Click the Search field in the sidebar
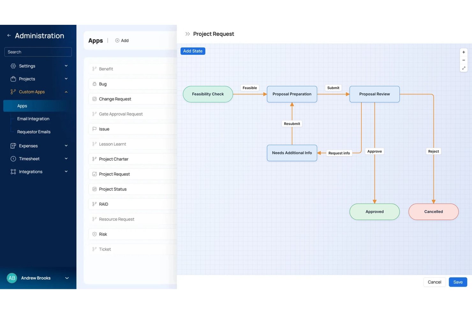472x314 pixels. pyautogui.click(x=38, y=52)
